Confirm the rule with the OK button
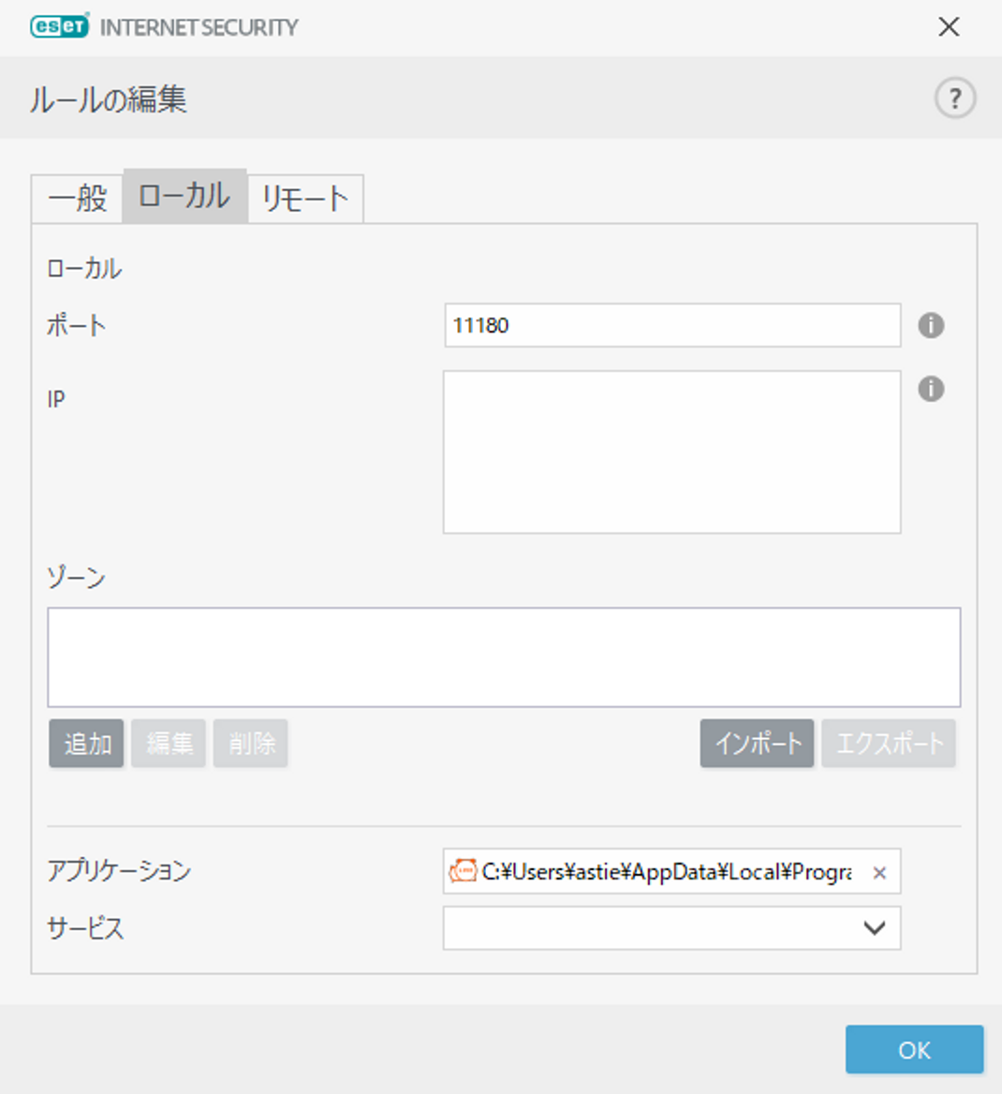1002x1094 pixels. point(914,1050)
